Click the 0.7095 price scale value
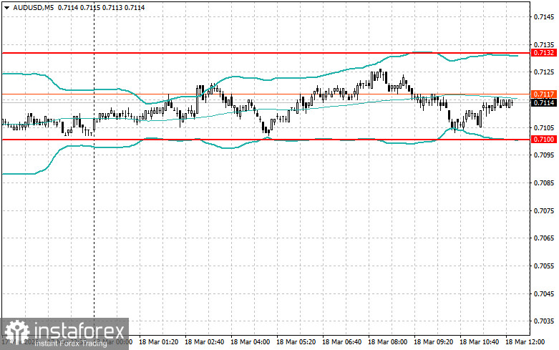559x350 pixels. [544, 155]
